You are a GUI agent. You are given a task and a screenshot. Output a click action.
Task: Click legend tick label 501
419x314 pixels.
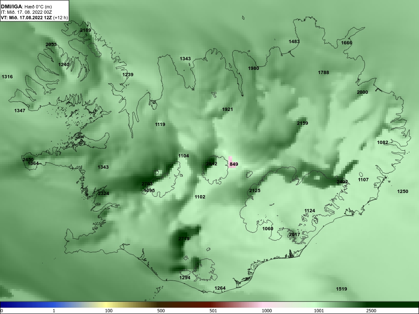pyautogui.click(x=213, y=311)
